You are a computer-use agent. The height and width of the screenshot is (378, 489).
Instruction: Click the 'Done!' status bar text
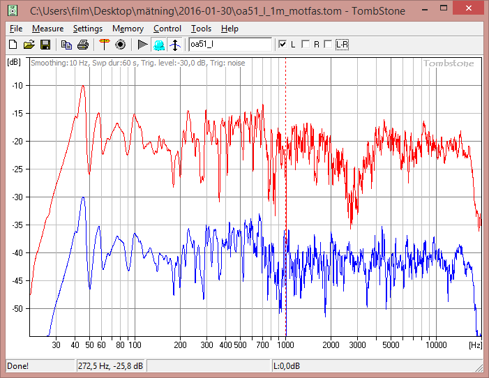[x=17, y=366]
